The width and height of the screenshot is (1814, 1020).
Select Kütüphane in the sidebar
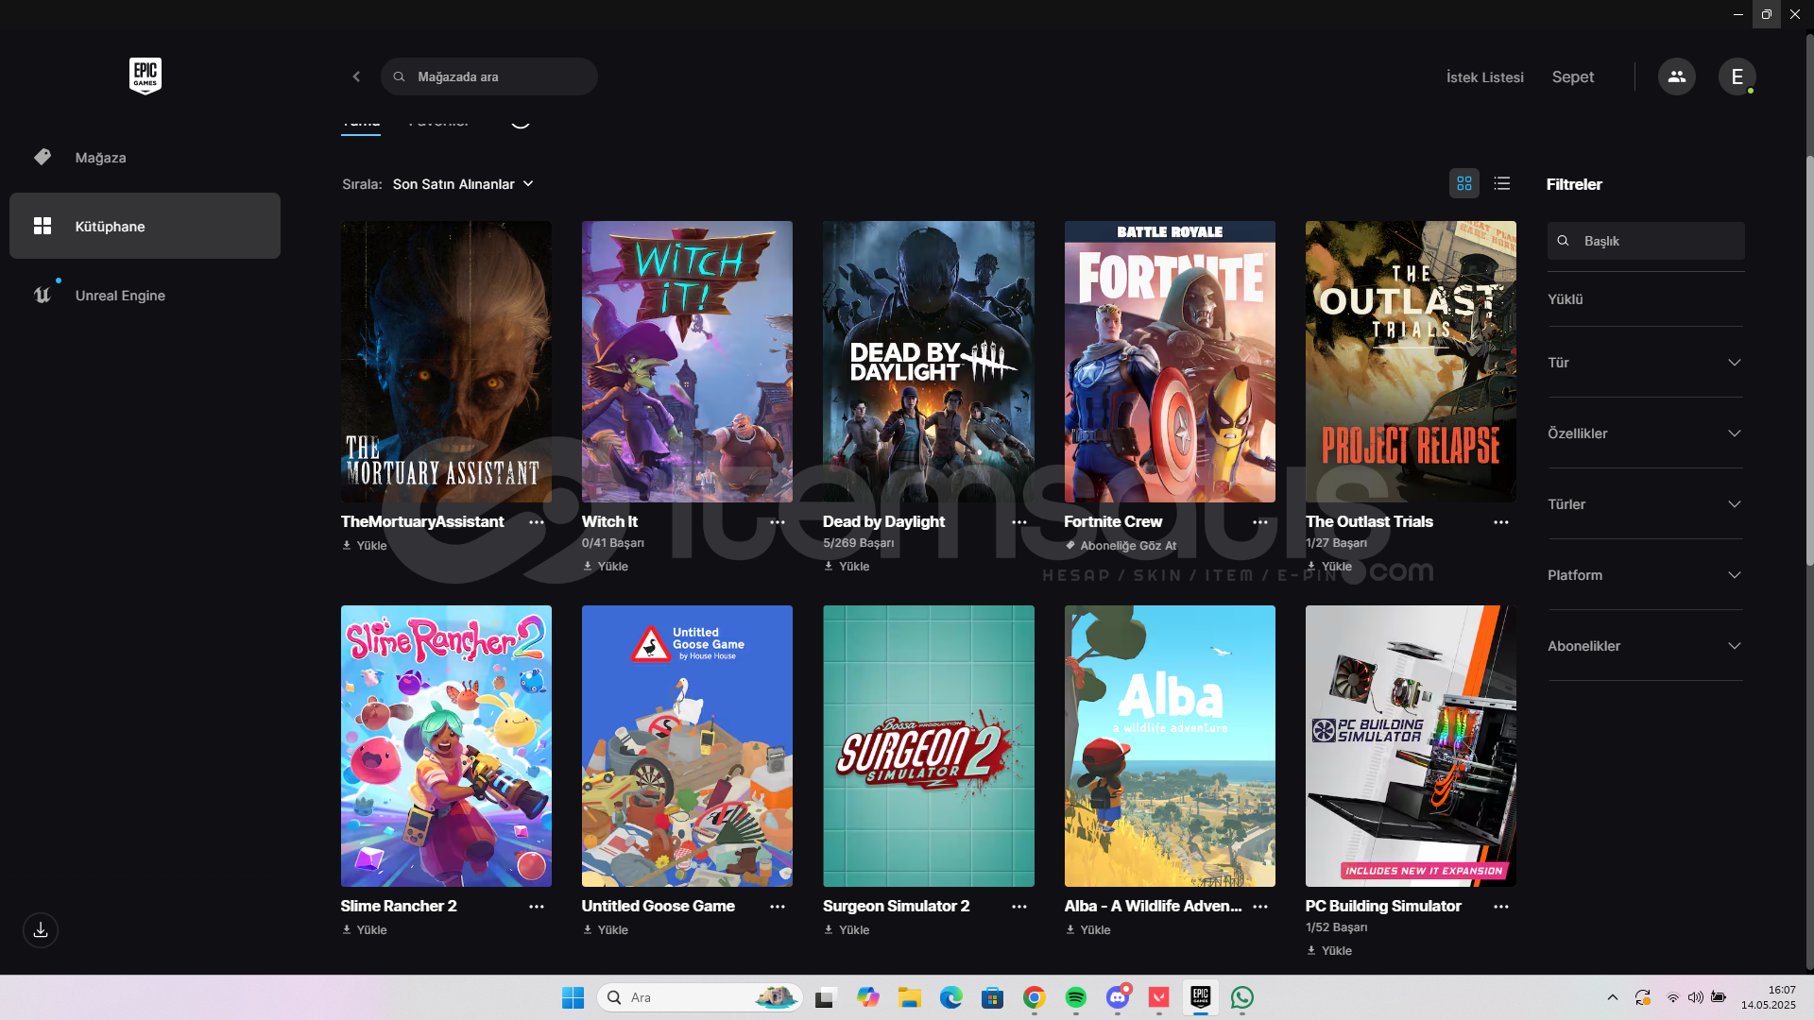145,227
